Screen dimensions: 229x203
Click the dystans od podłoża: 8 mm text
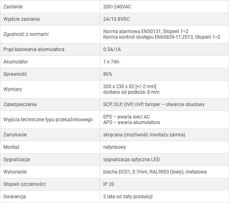click(x=131, y=92)
